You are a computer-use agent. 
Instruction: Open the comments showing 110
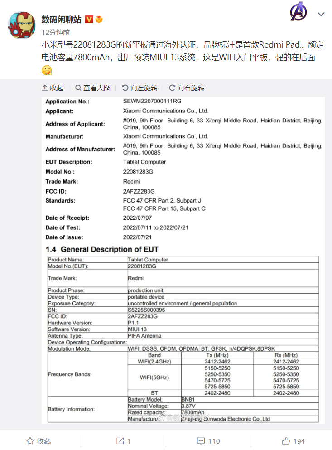[208, 440]
